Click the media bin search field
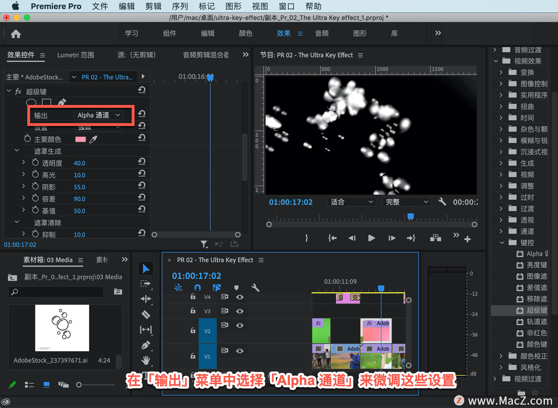The width and height of the screenshot is (558, 408). tap(56, 291)
